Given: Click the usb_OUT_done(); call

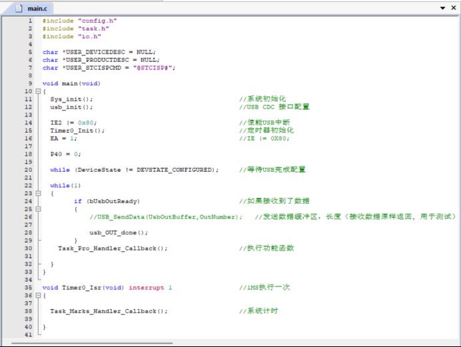Looking at the screenshot, I should [x=119, y=232].
